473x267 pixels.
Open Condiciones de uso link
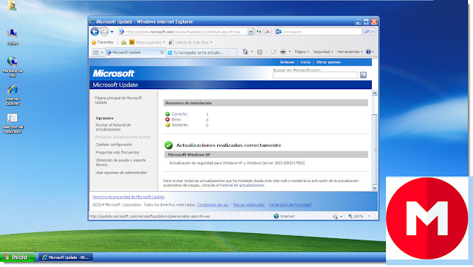(212, 205)
